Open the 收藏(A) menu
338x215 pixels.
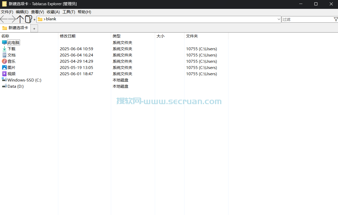(53, 12)
